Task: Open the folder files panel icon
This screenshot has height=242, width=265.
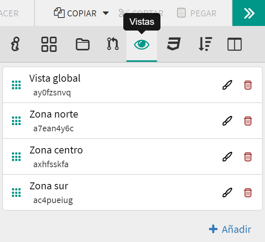Action: (82, 44)
